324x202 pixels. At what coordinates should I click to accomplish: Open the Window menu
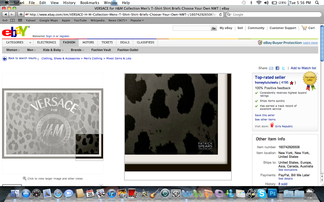[x=111, y=3]
